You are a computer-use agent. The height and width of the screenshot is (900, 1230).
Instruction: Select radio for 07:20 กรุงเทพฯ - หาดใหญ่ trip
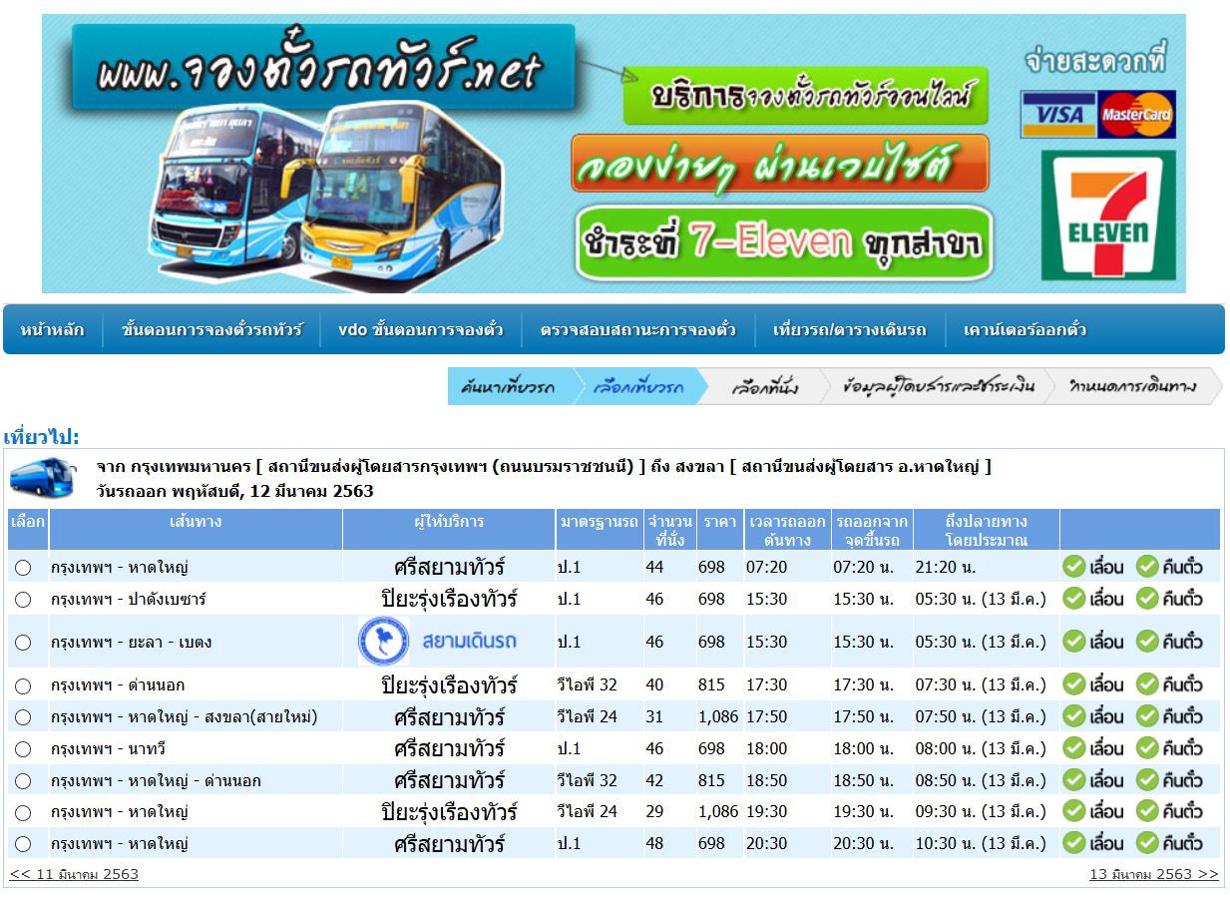click(23, 568)
